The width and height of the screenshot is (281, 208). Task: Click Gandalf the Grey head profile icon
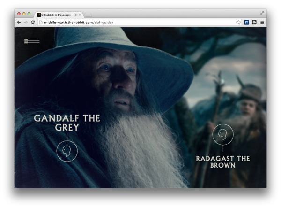(x=67, y=151)
